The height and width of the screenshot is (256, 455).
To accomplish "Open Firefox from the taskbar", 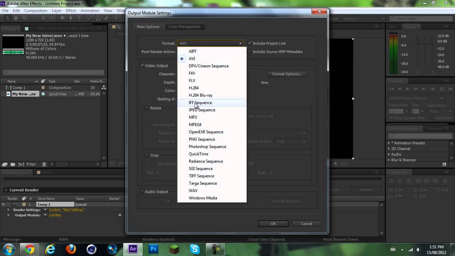I will pyautogui.click(x=71, y=249).
